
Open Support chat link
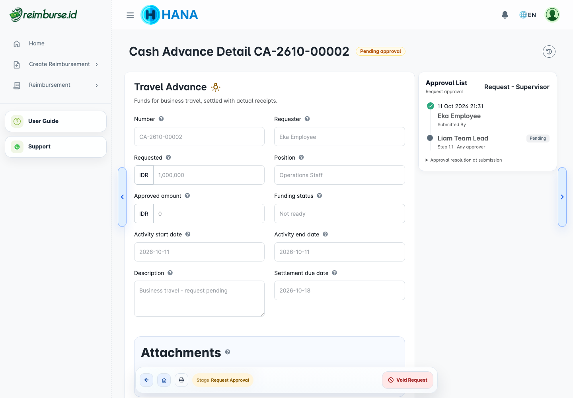[56, 147]
